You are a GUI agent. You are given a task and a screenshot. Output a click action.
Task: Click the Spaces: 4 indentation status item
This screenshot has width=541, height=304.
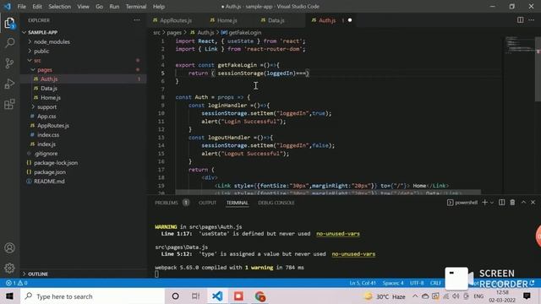(x=393, y=283)
